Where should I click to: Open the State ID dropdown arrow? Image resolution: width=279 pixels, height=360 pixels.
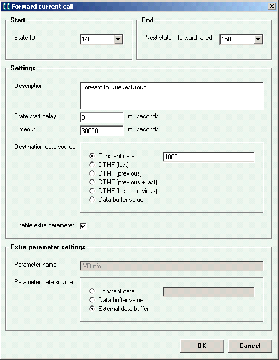(x=118, y=39)
